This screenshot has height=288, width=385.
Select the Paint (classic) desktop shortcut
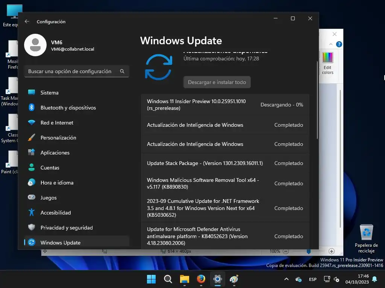[10, 162]
